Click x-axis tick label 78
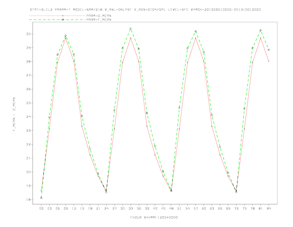This screenshot has width=293, height=227. pos(252,208)
